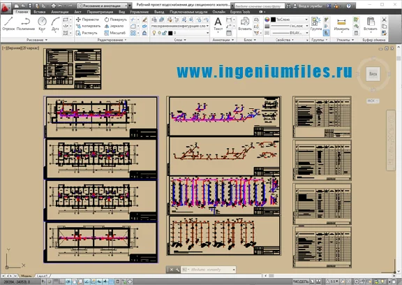The height and width of the screenshot is (285, 402).
Task: Click the black object color swatch
Action: click(274, 20)
